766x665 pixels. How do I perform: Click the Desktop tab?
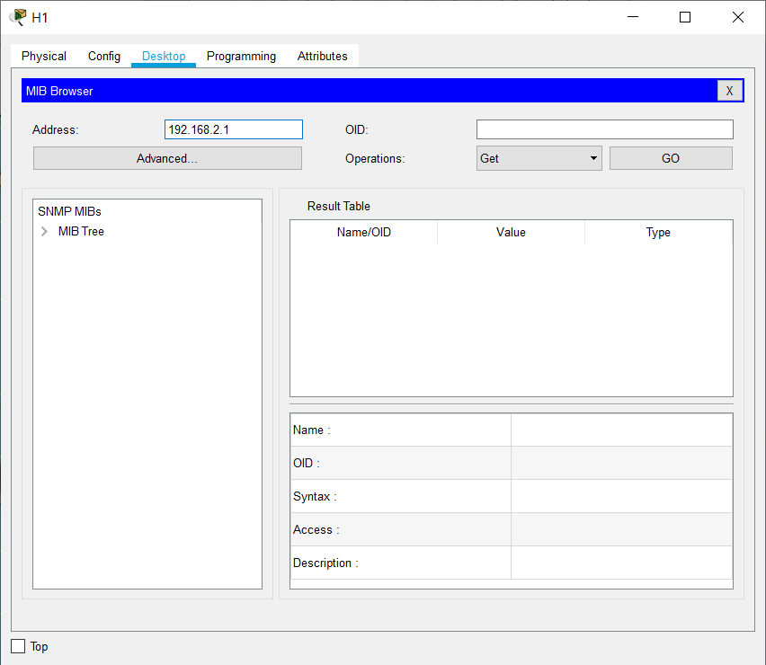(x=164, y=56)
